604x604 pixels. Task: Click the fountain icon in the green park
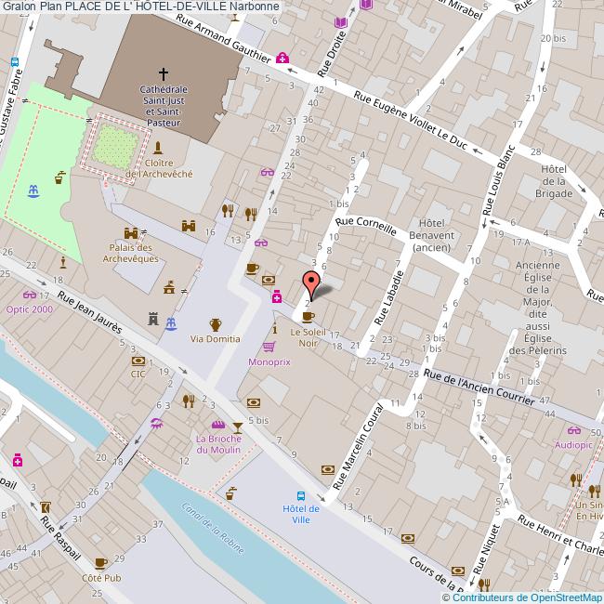pos(34,190)
